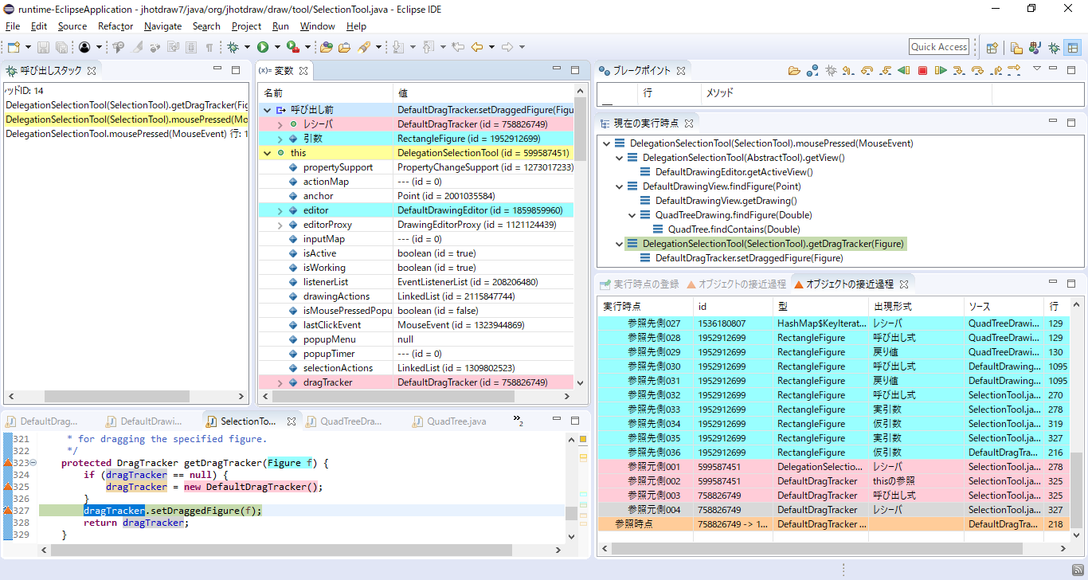Click the Quick Access search field
The image size is (1088, 580).
[x=939, y=47]
